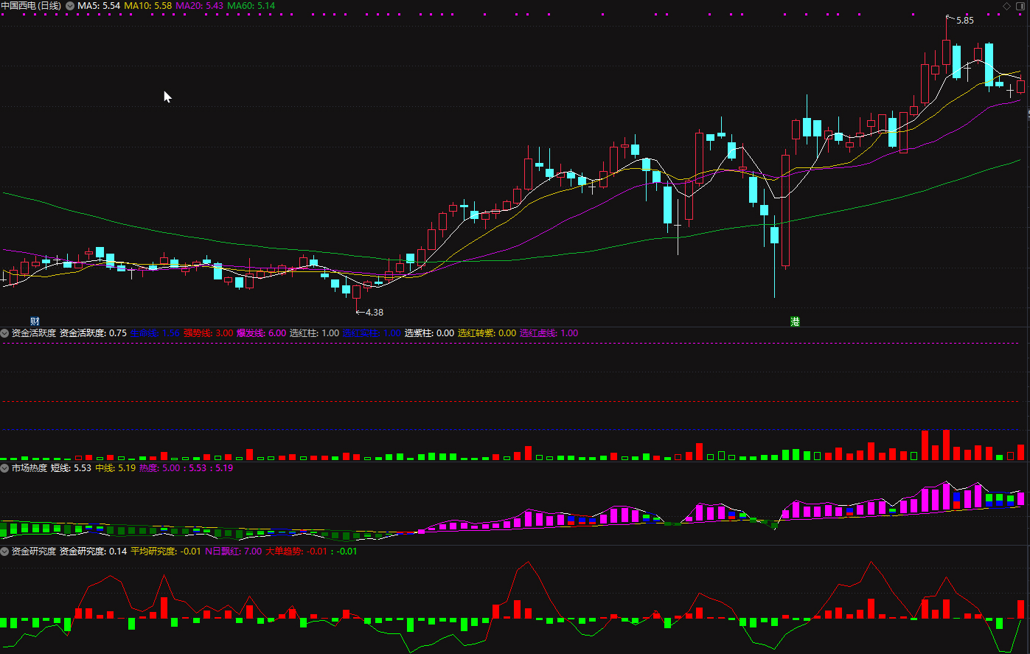Screen dimensions: 1030x654
Task: Click the 5.85 high price label
Action: [x=964, y=21]
